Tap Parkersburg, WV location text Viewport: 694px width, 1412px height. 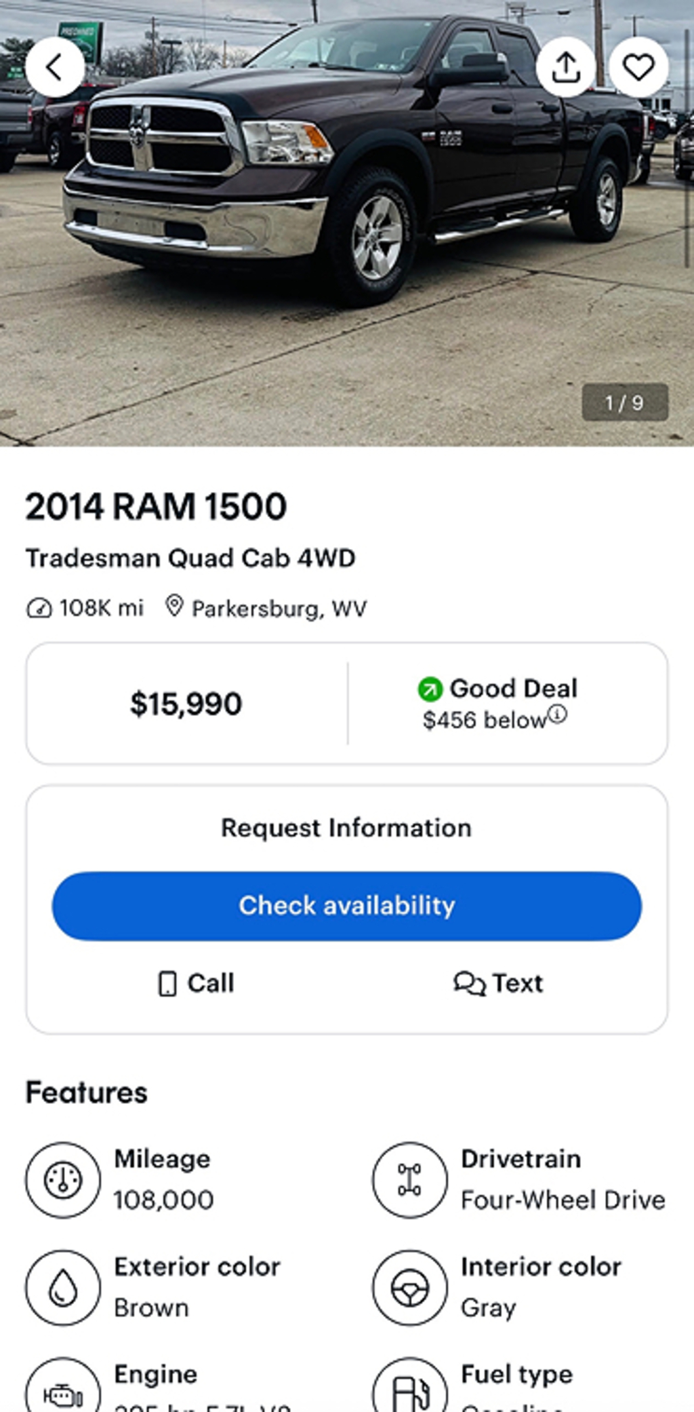tap(279, 609)
